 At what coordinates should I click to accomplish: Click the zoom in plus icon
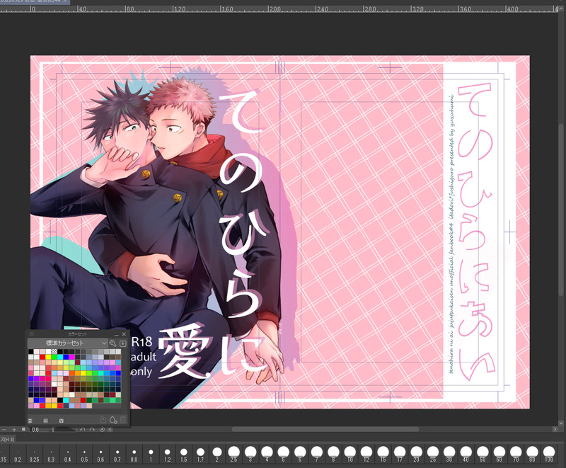[x=14, y=429]
